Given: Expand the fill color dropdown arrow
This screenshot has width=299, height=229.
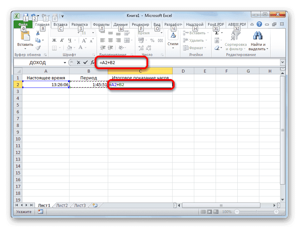Looking at the screenshot, I should click(x=74, y=48).
